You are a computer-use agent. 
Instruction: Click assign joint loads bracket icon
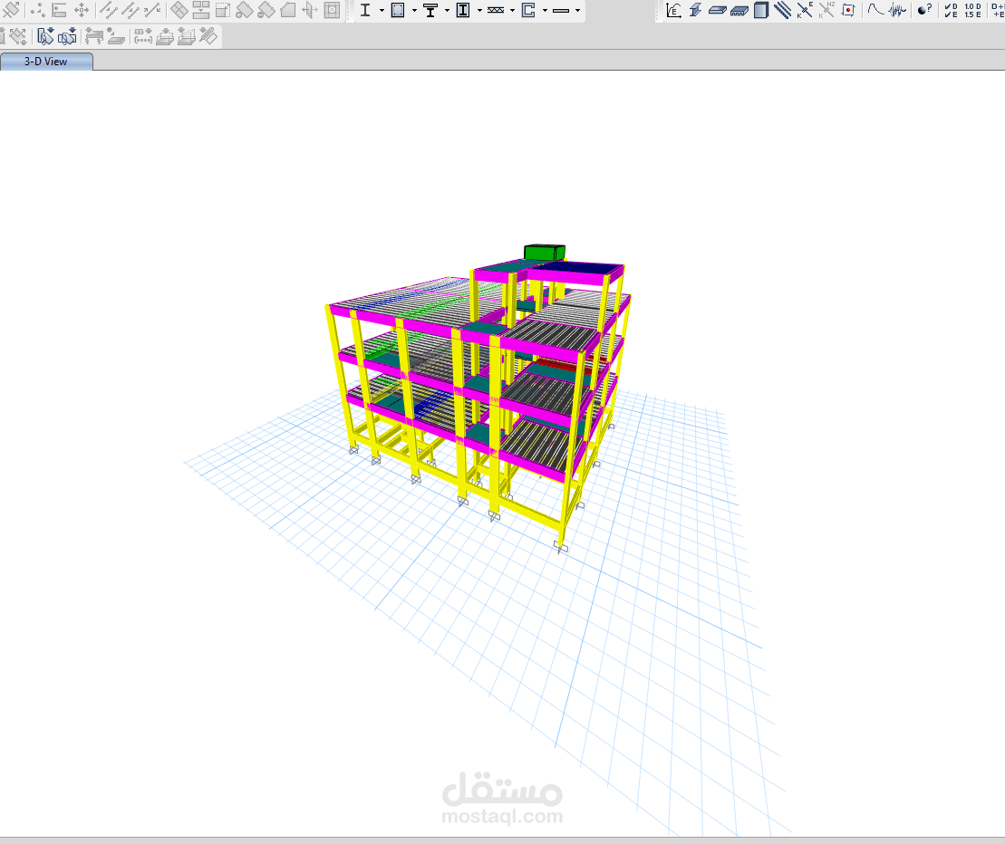[x=143, y=36]
